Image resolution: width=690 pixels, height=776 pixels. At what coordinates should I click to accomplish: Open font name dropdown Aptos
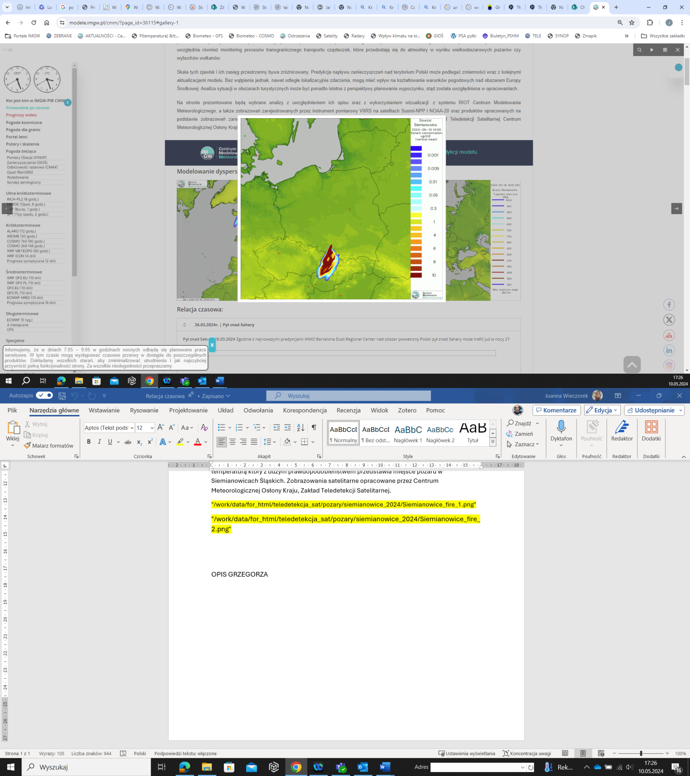pos(132,428)
